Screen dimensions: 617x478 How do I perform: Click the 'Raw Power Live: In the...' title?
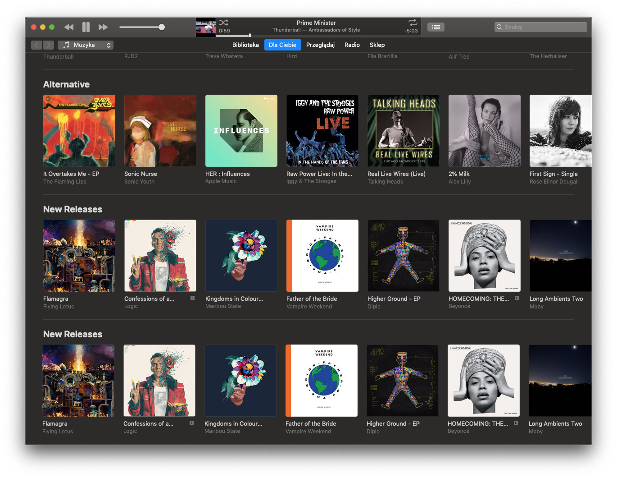pos(319,174)
